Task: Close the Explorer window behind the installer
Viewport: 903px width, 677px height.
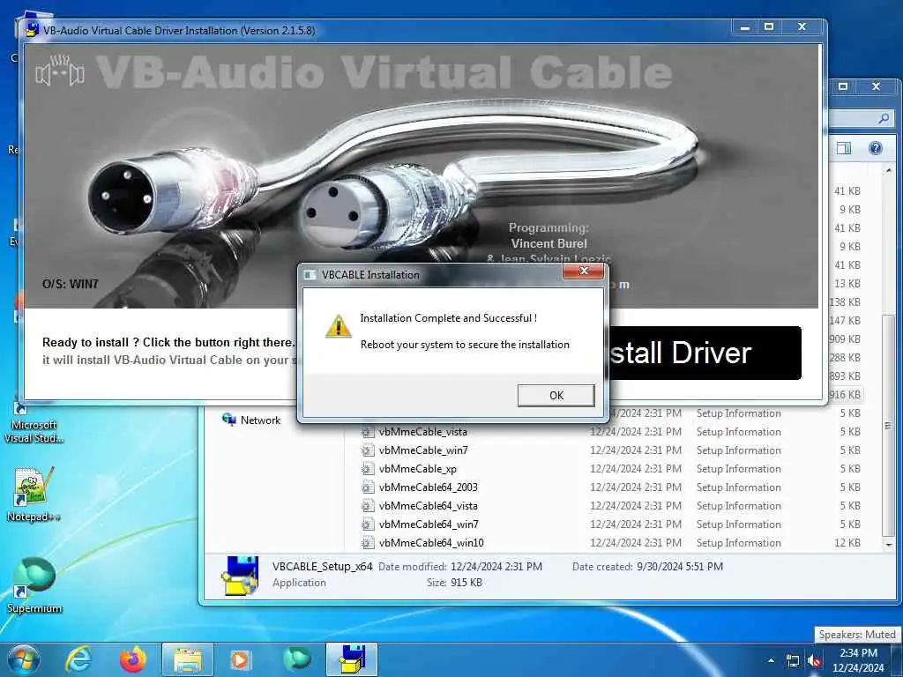Action: 876,86
